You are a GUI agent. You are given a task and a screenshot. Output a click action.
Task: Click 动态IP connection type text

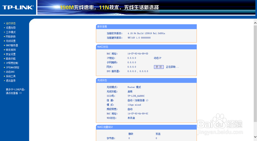[x=158, y=58]
